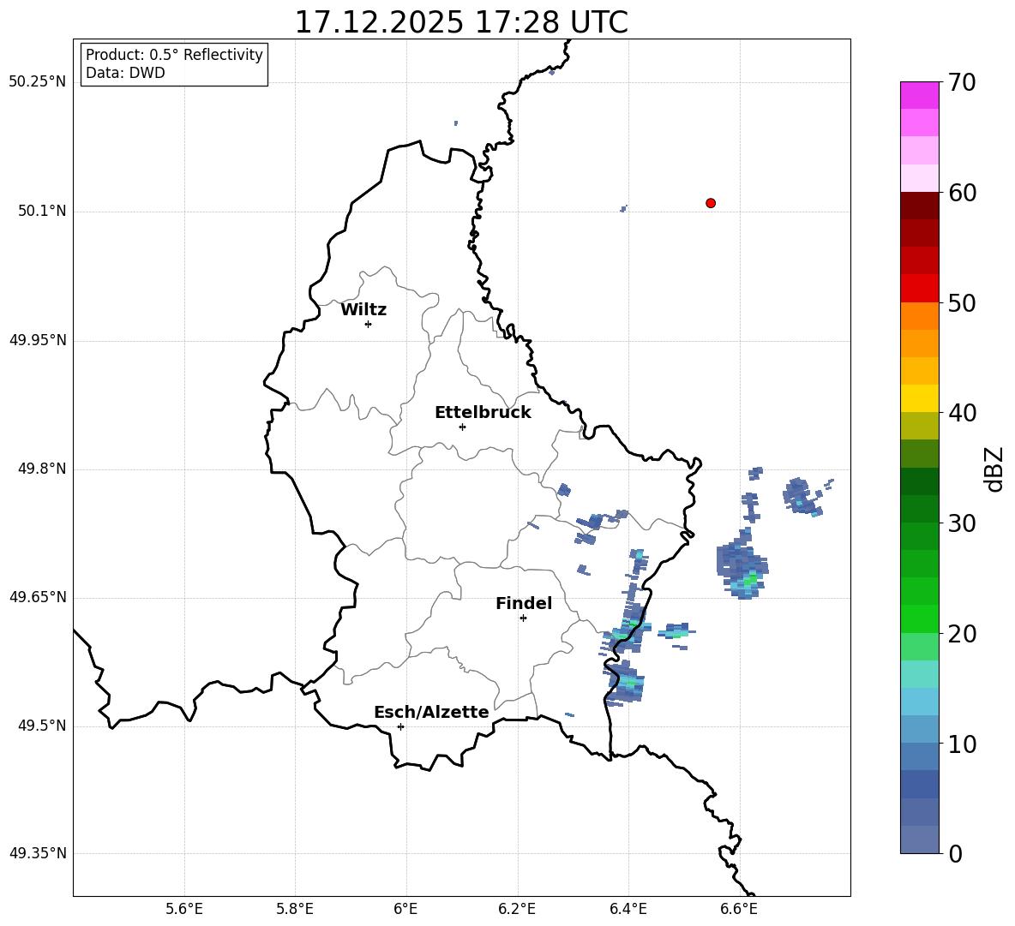Click the Findel station cross marker
Viewport: 1015px width, 926px height.
pos(523,618)
